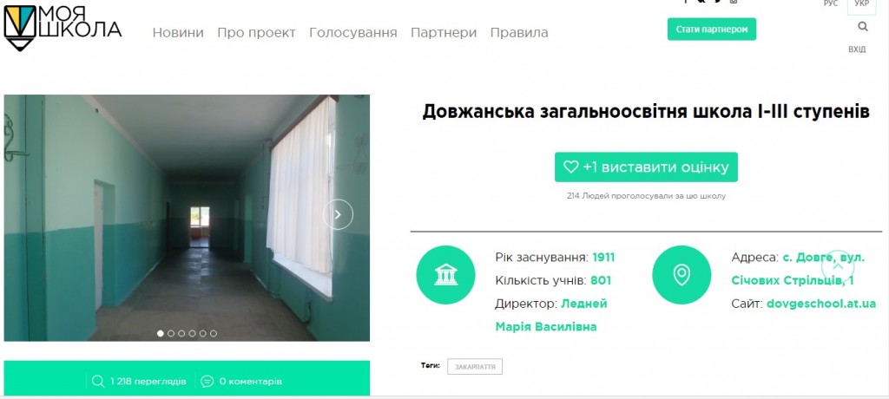Switch language to УКР
Image resolution: width=889 pixels, height=399 pixels.
point(862,4)
